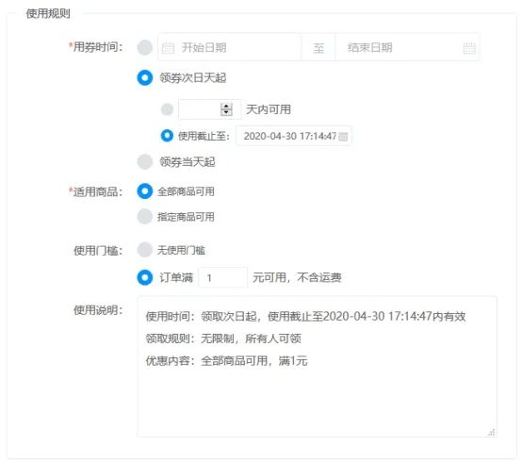
Task: Select 全部商品可用 radio option
Action: coord(145,191)
